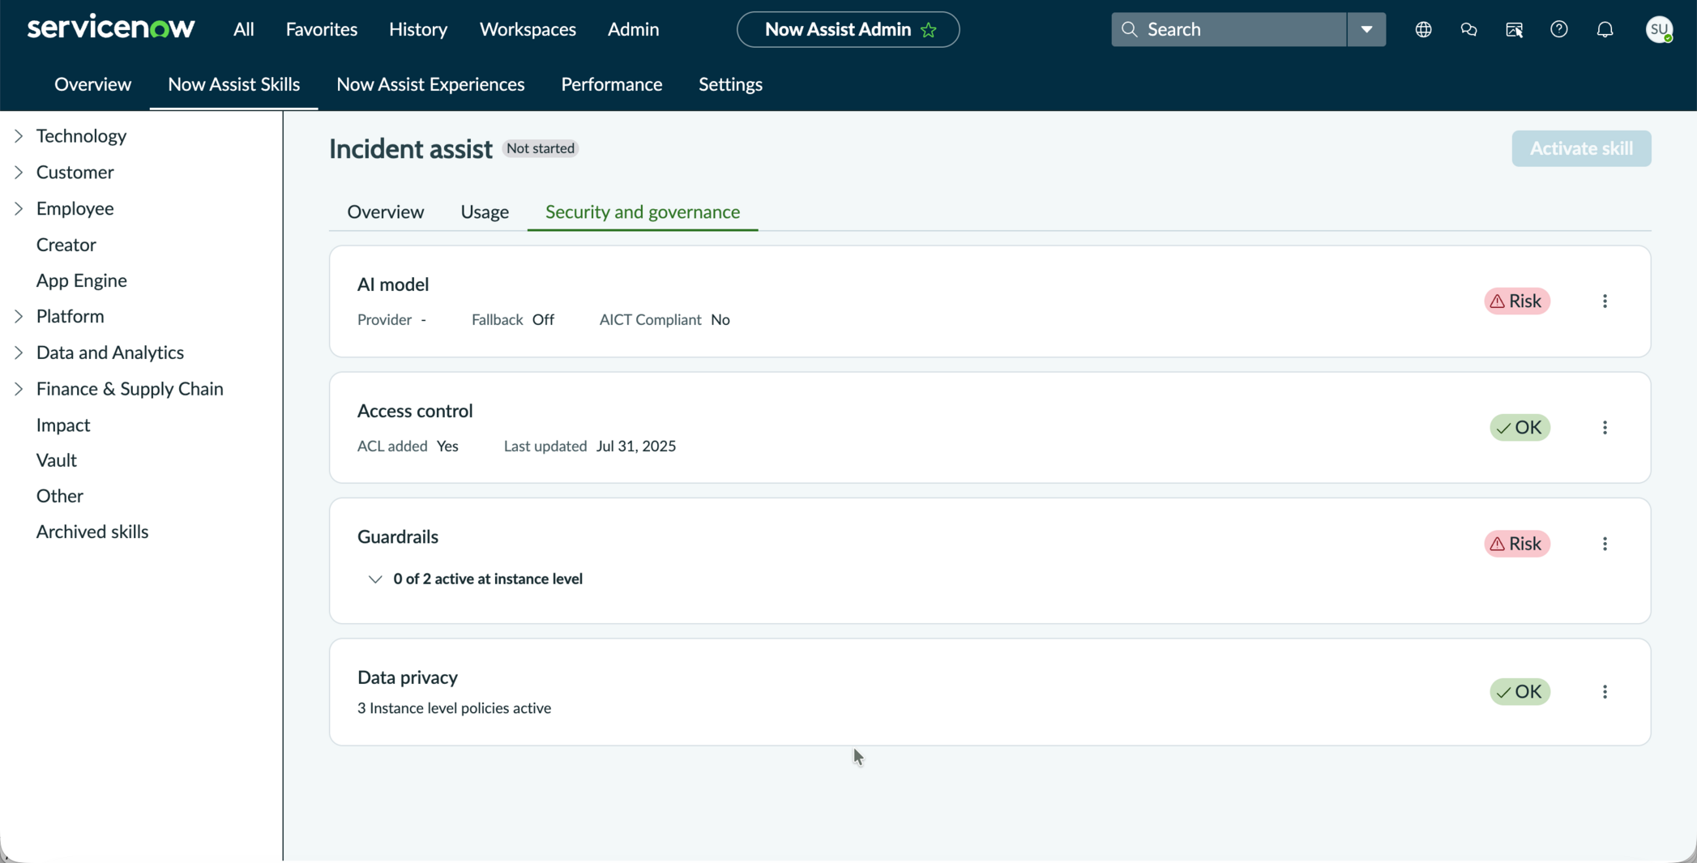The width and height of the screenshot is (1697, 863).
Task: Click the Customer sidebar label
Action: click(75, 172)
